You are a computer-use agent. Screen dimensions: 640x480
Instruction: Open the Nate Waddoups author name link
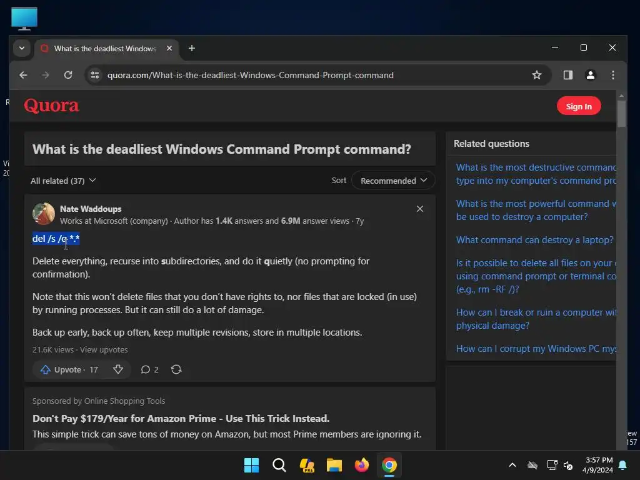point(91,209)
